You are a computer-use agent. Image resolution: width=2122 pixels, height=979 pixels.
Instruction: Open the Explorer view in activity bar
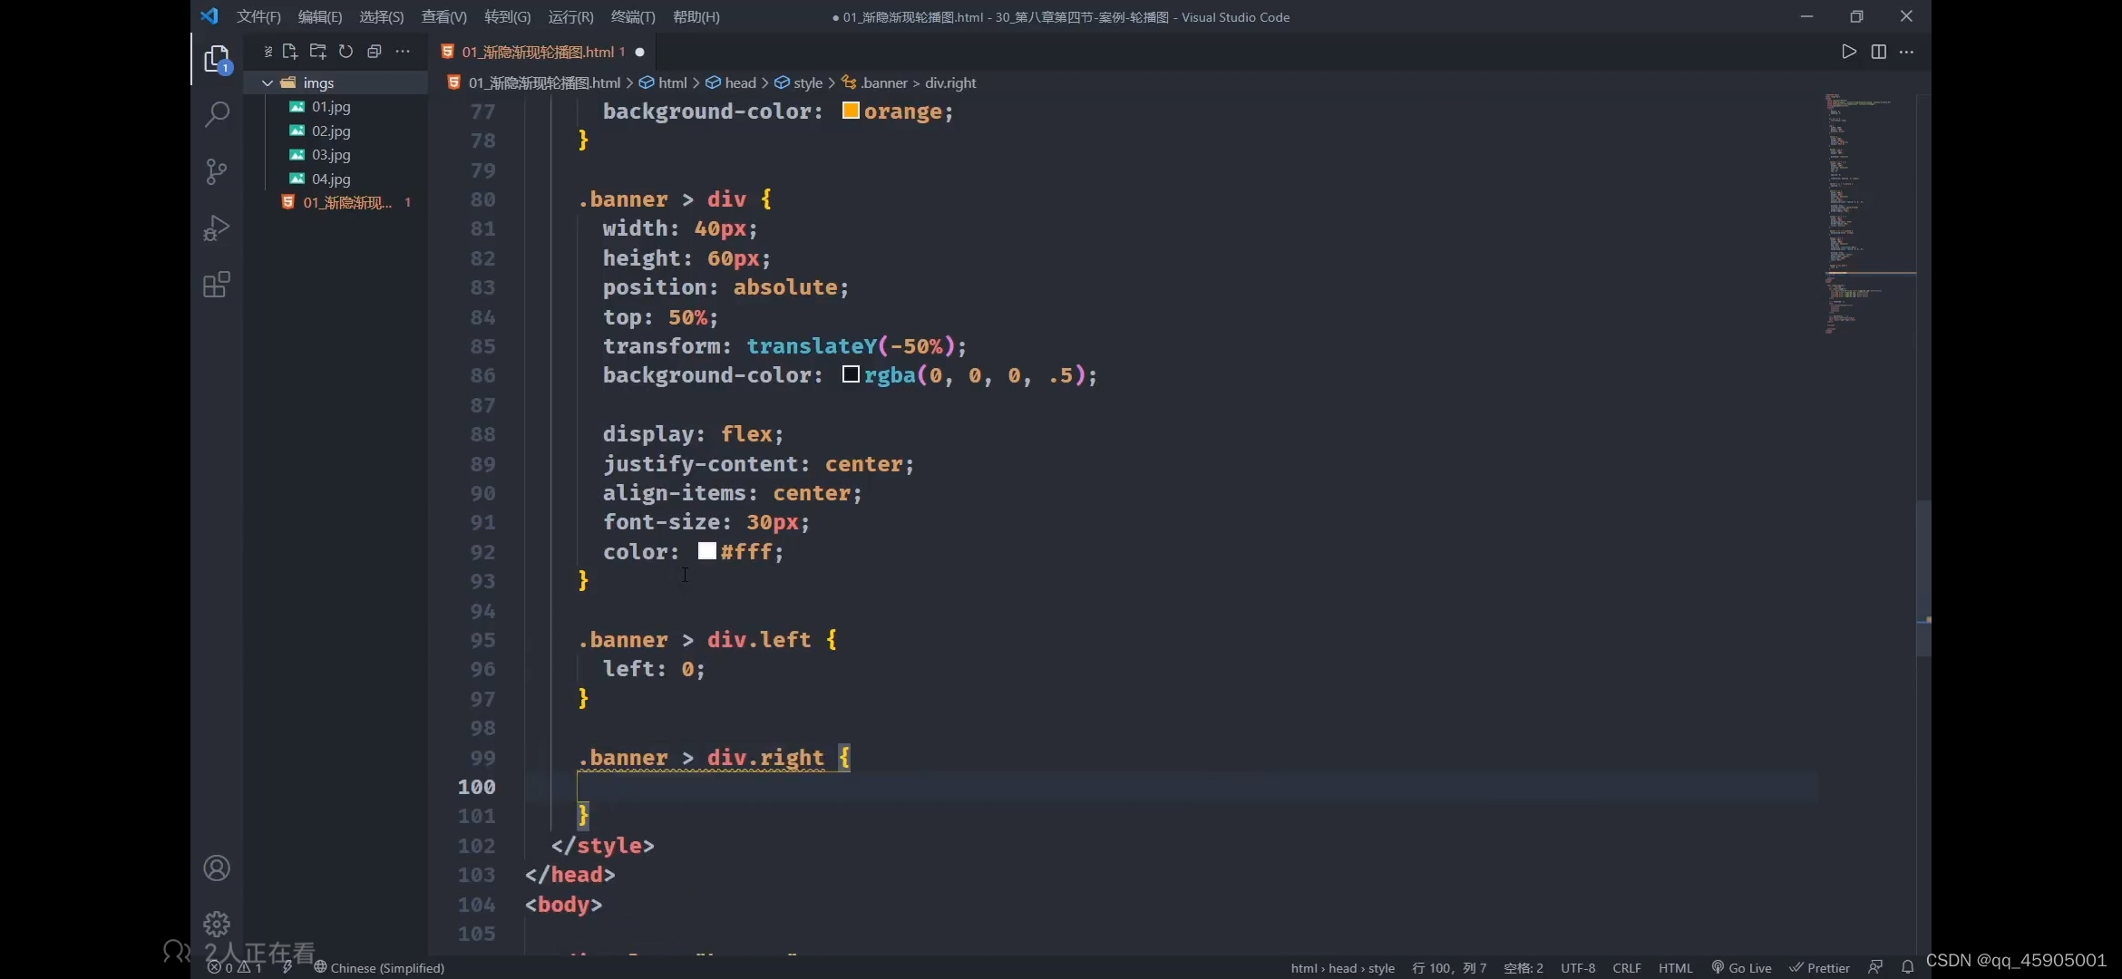click(x=217, y=60)
